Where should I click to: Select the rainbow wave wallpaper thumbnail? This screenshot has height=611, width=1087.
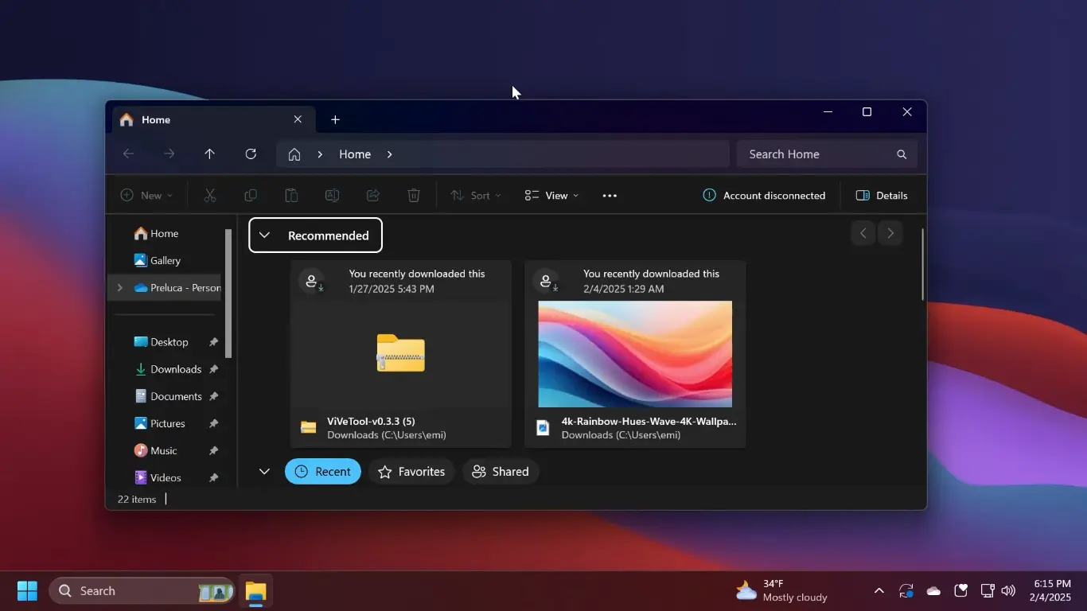(635, 354)
